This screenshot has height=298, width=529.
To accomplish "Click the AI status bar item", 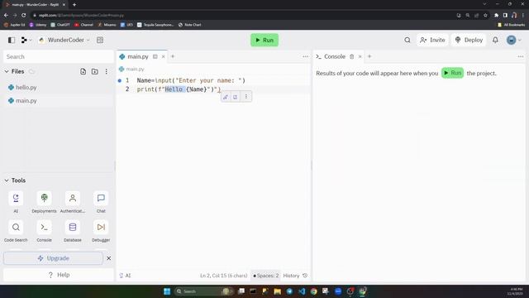I will point(125,276).
